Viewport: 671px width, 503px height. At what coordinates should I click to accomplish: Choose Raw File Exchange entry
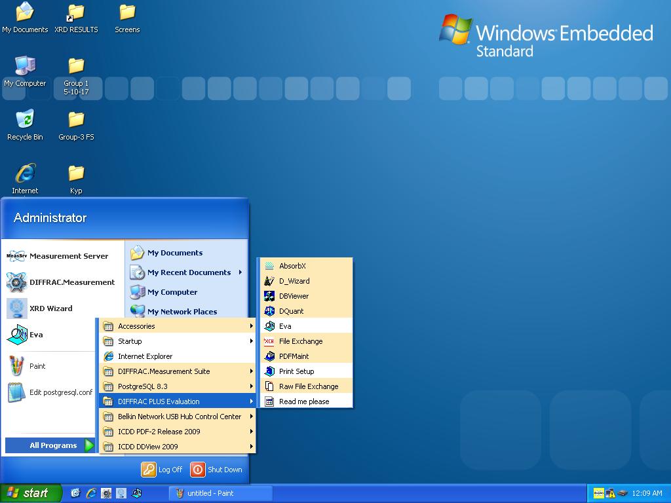tap(308, 386)
